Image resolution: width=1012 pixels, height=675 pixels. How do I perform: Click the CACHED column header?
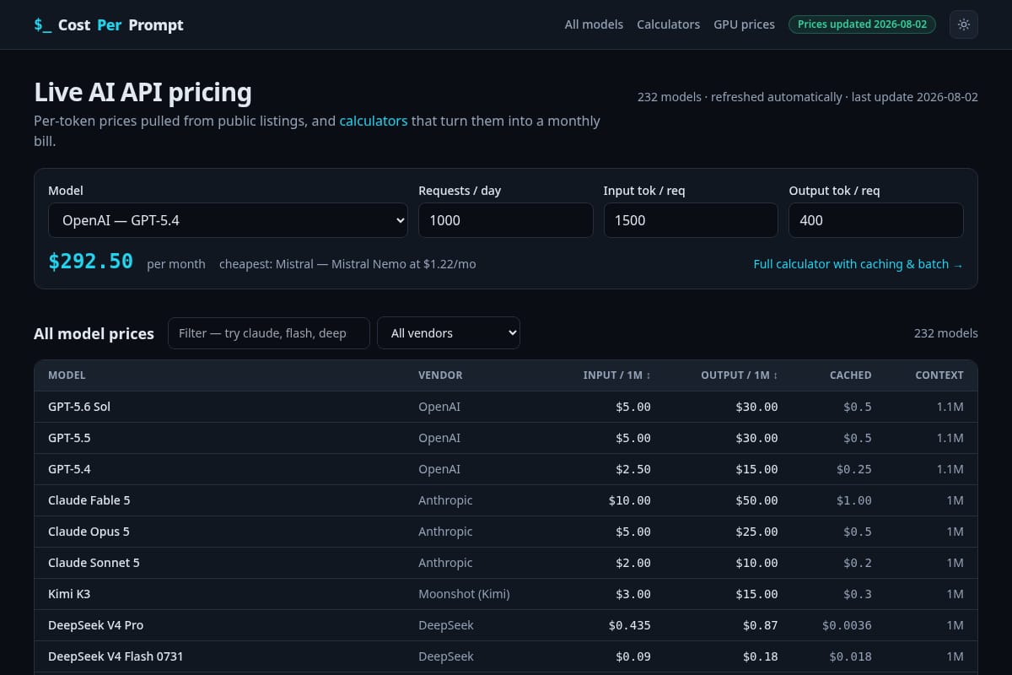pyautogui.click(x=850, y=375)
